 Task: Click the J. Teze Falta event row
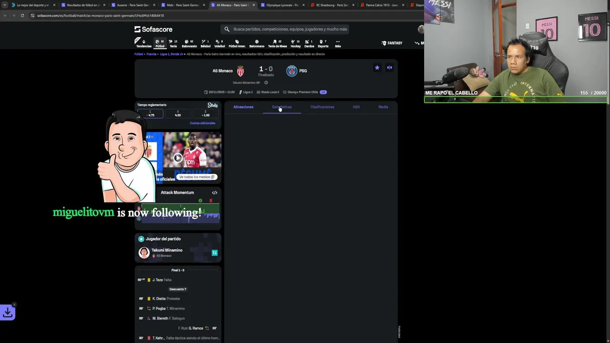point(178,280)
